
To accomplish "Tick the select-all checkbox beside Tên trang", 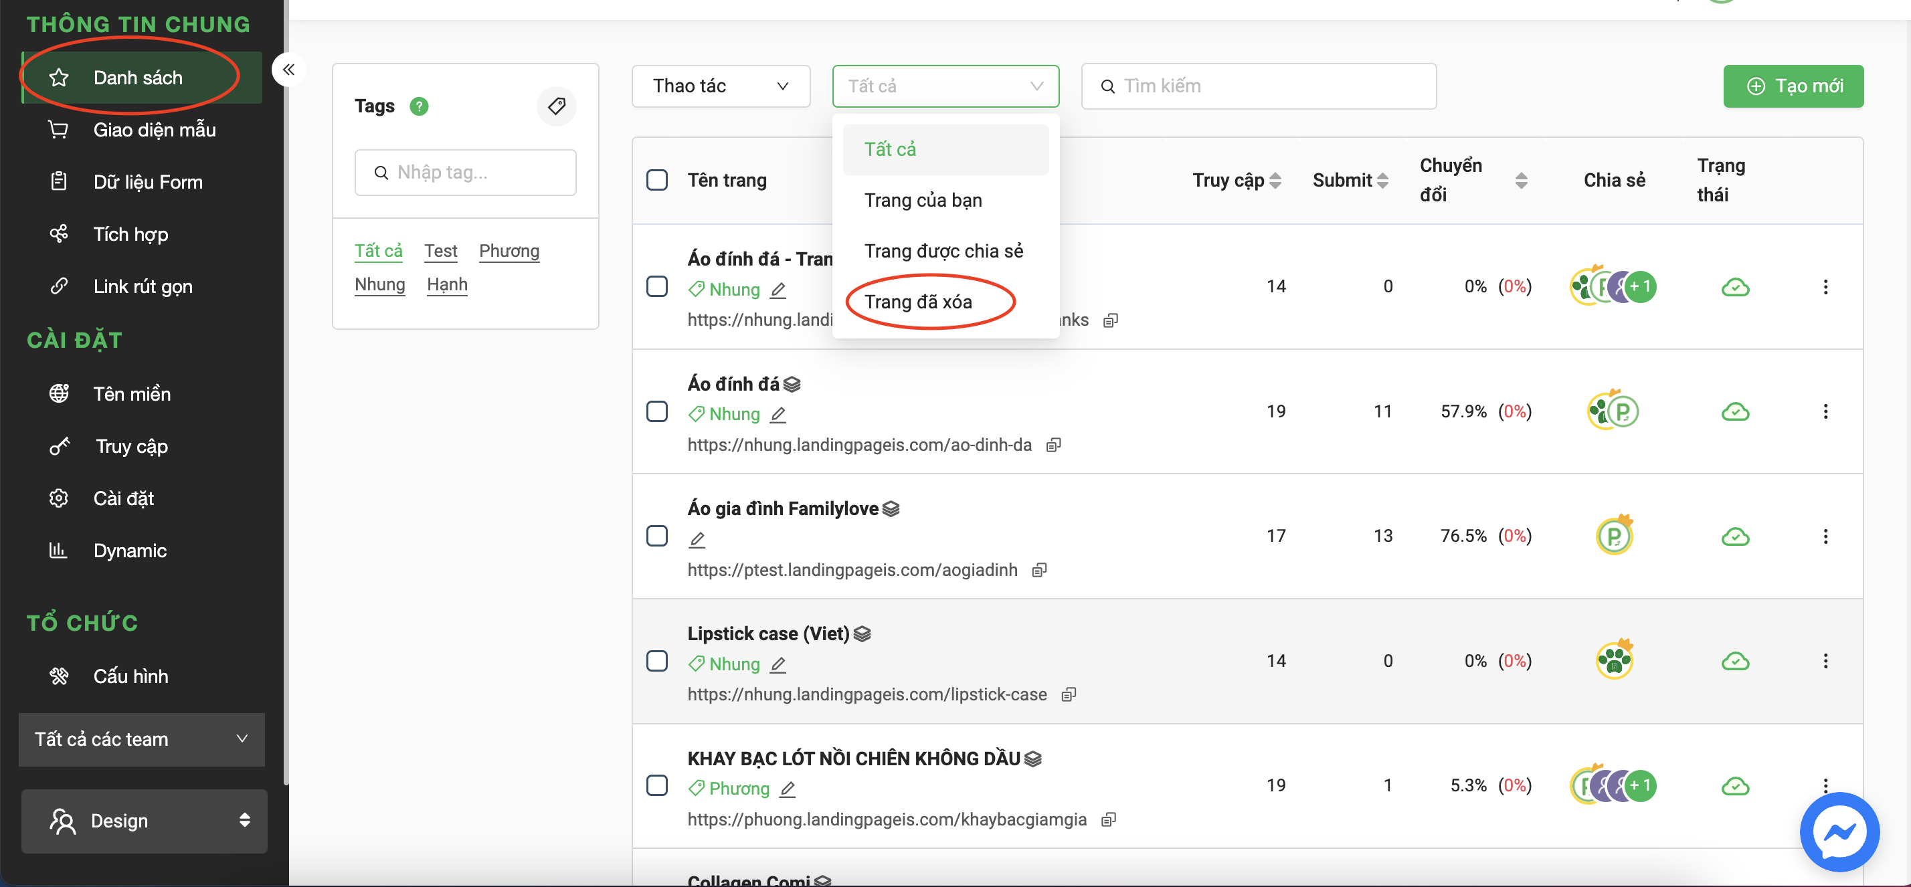I will [657, 180].
